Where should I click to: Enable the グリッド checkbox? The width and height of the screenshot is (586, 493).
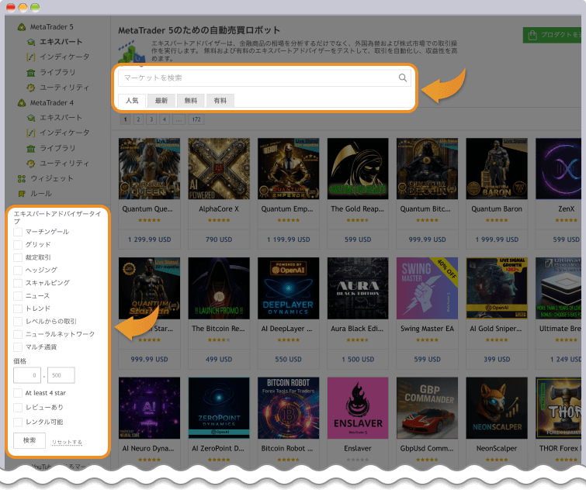point(18,245)
